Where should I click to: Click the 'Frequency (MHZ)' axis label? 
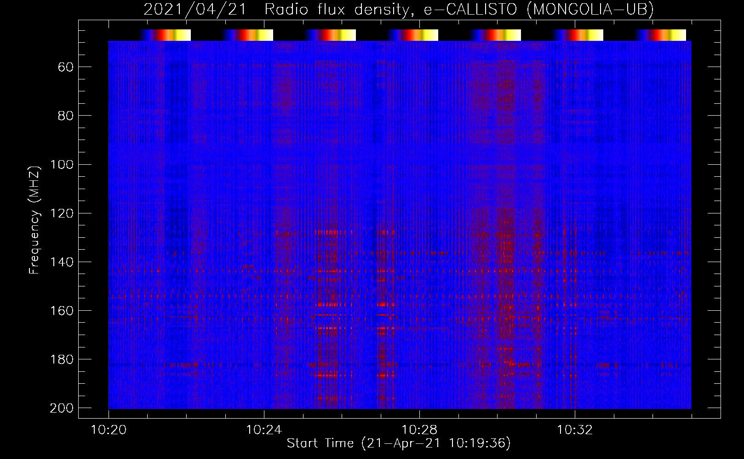(x=34, y=220)
